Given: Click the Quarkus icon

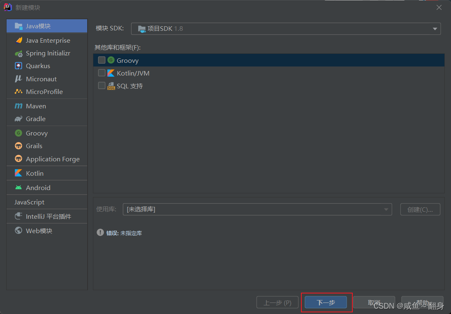Looking at the screenshot, I should 19,66.
